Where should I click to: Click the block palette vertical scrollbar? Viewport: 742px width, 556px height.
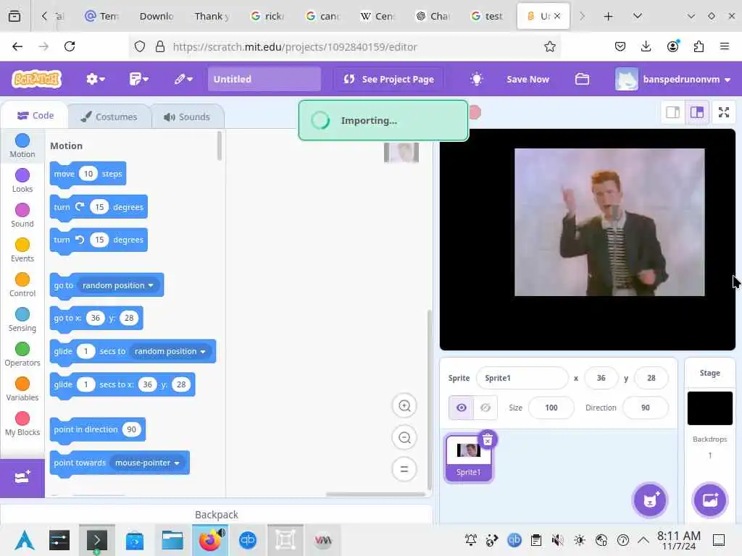pos(219,146)
